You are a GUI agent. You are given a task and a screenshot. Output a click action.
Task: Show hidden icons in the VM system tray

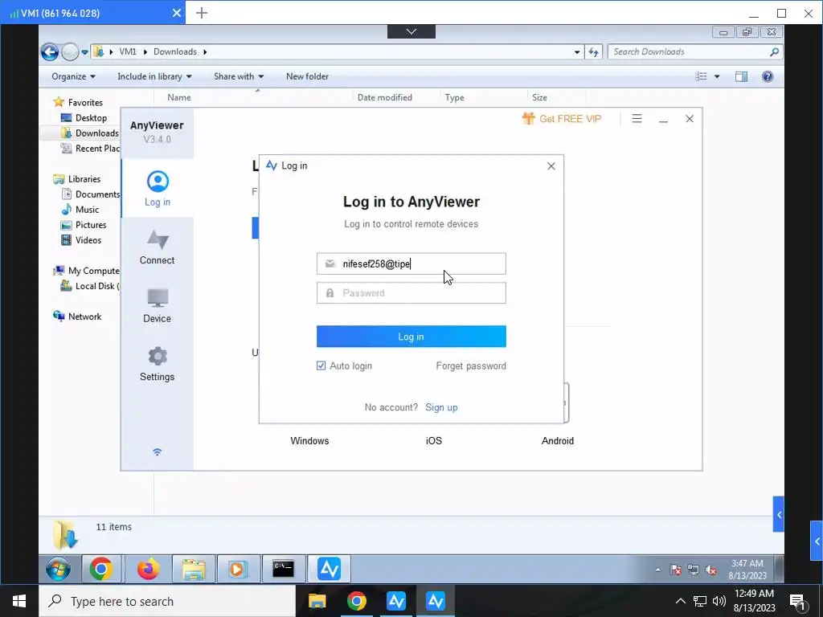point(657,570)
